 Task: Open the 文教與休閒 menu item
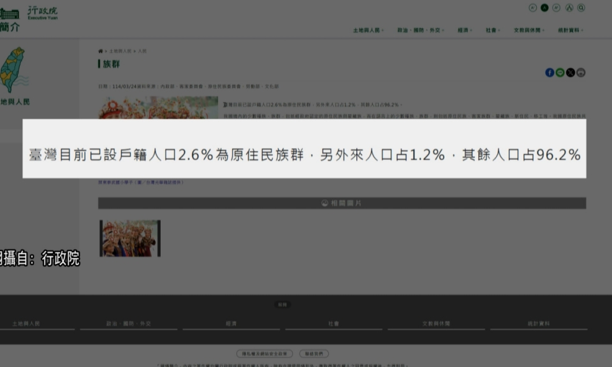point(528,30)
